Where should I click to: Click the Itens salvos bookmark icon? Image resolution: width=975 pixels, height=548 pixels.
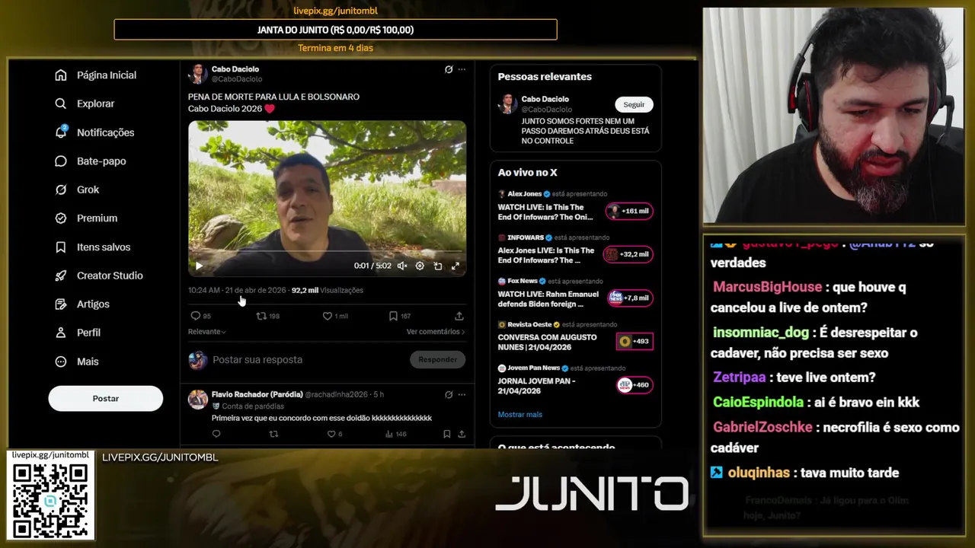pos(61,247)
